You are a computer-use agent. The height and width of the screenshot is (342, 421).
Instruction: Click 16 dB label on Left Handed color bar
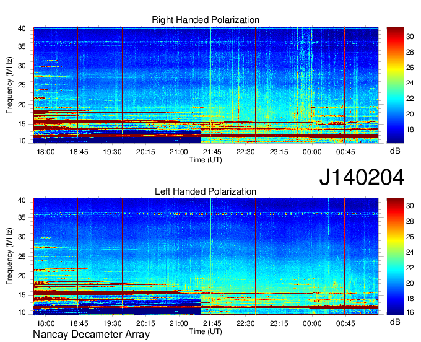coord(410,312)
